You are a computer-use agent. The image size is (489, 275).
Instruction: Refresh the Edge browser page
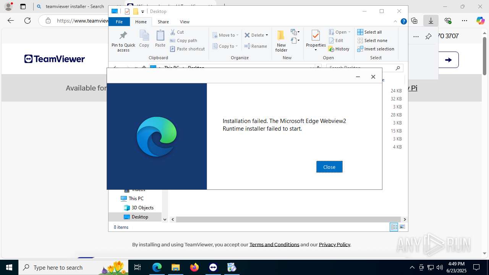[x=28, y=21]
